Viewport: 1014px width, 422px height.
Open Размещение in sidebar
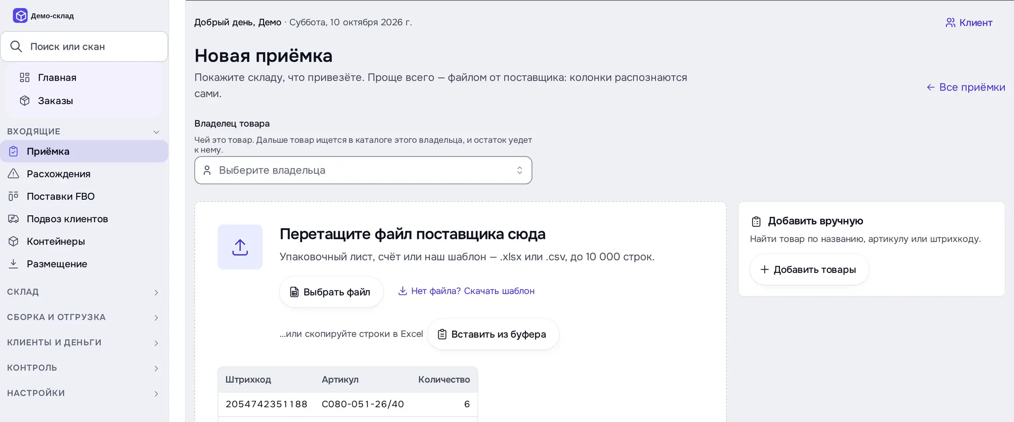(x=84, y=264)
